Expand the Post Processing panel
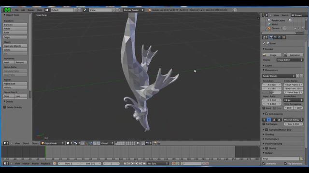 pyautogui.click(x=273, y=144)
